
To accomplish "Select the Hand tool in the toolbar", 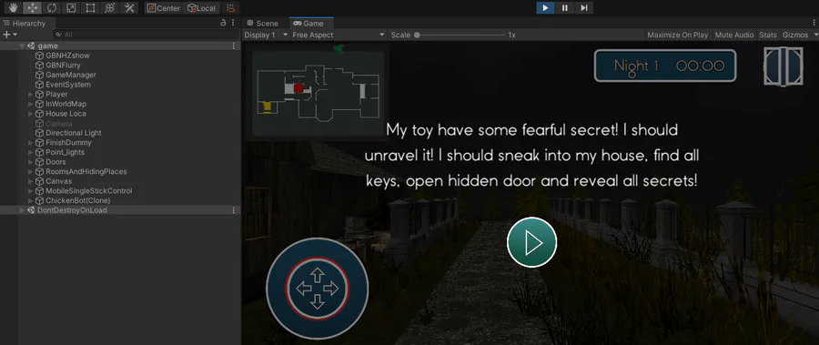I will pyautogui.click(x=13, y=8).
